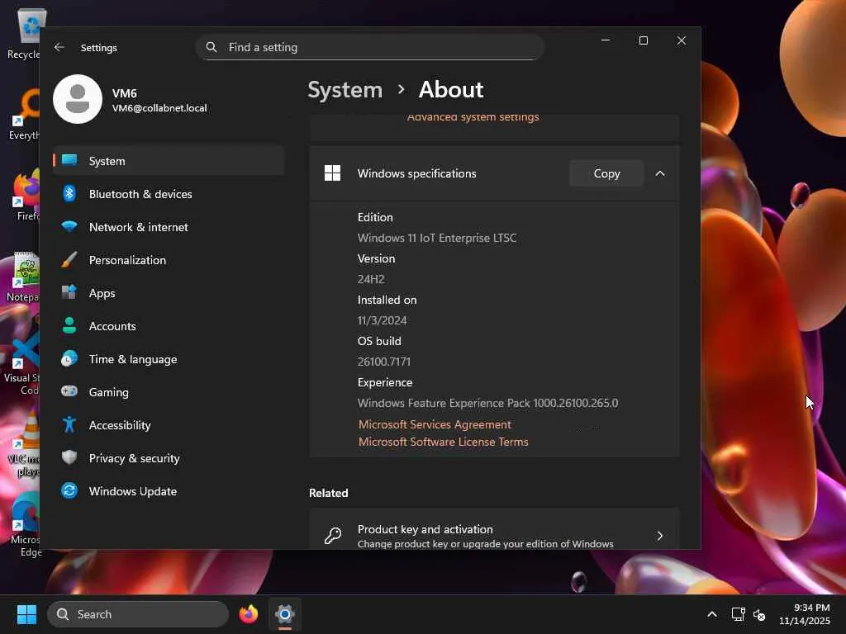
Task: Click the Accessibility figure icon
Action: [69, 425]
